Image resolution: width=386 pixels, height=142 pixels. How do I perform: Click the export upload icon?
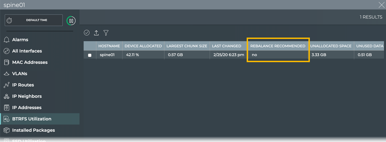point(96,33)
